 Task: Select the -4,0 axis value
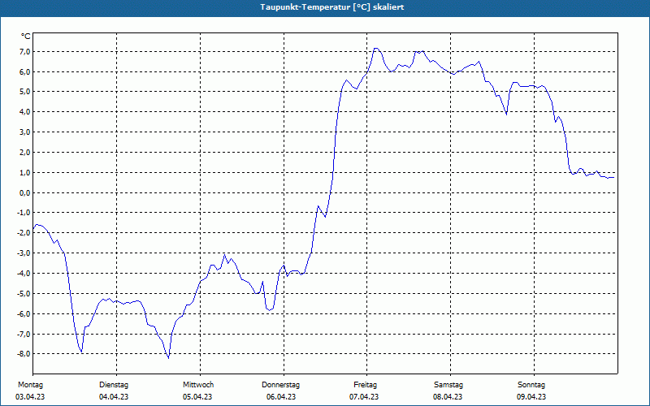click(23, 274)
